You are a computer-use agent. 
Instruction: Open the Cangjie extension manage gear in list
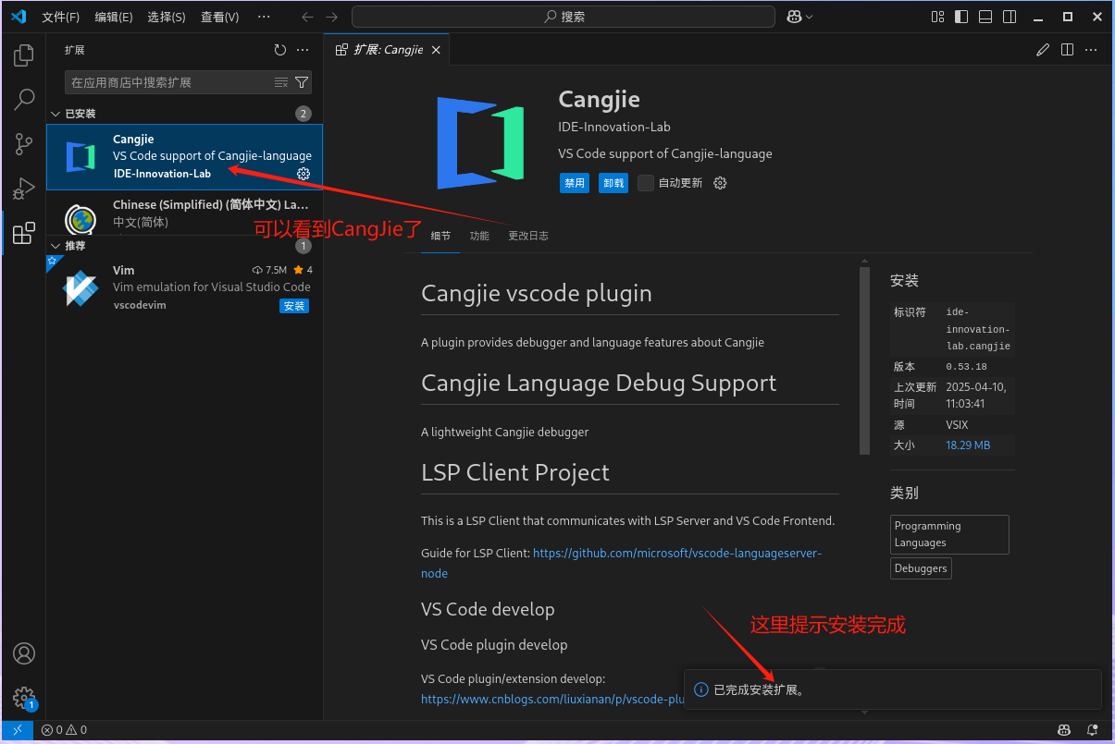[304, 174]
